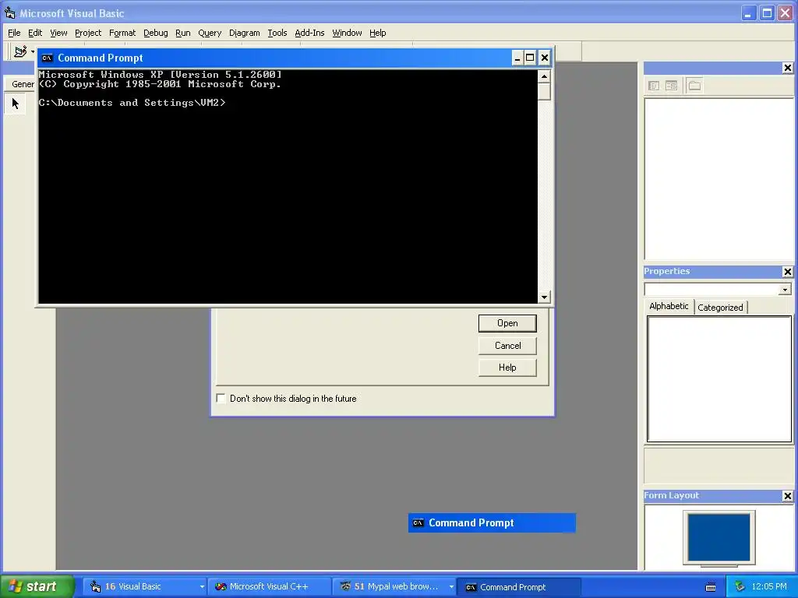Click the Command Prompt scrollbar thumb
The width and height of the screenshot is (798, 598).
pos(544,92)
